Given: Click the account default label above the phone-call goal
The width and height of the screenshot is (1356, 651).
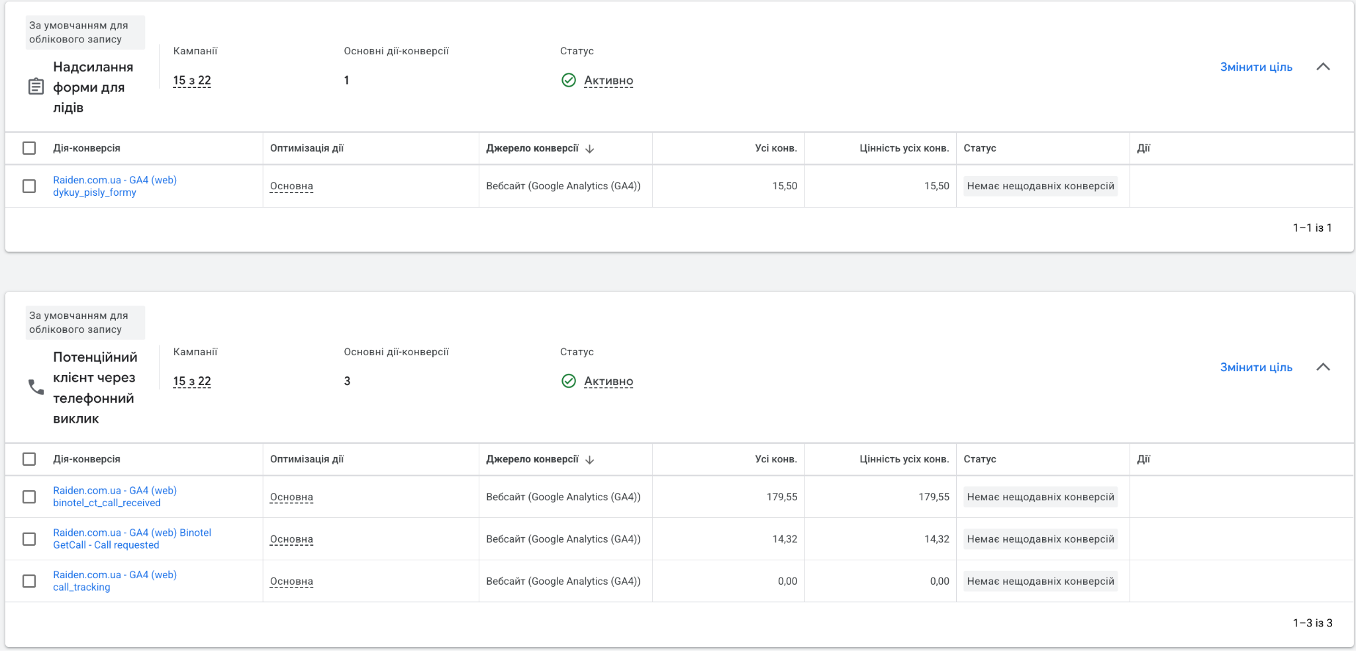Looking at the screenshot, I should [x=85, y=322].
